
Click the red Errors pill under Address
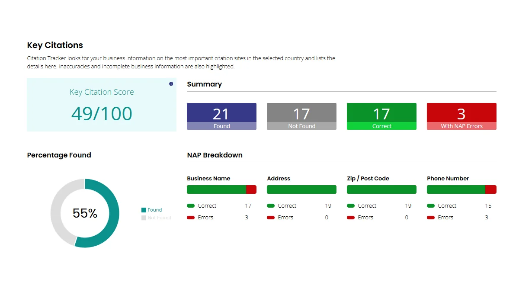[x=271, y=218]
